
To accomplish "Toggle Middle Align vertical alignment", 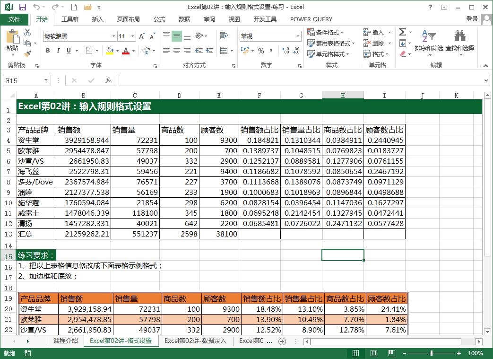I will (x=177, y=36).
